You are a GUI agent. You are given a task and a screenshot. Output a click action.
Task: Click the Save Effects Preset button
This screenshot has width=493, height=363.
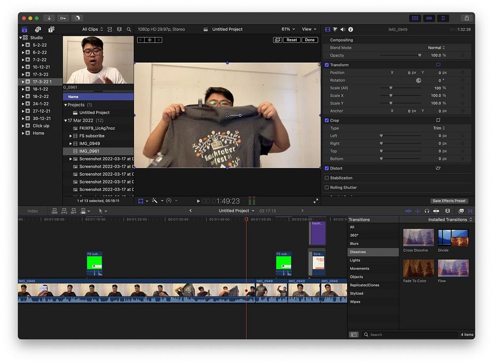tap(449, 201)
